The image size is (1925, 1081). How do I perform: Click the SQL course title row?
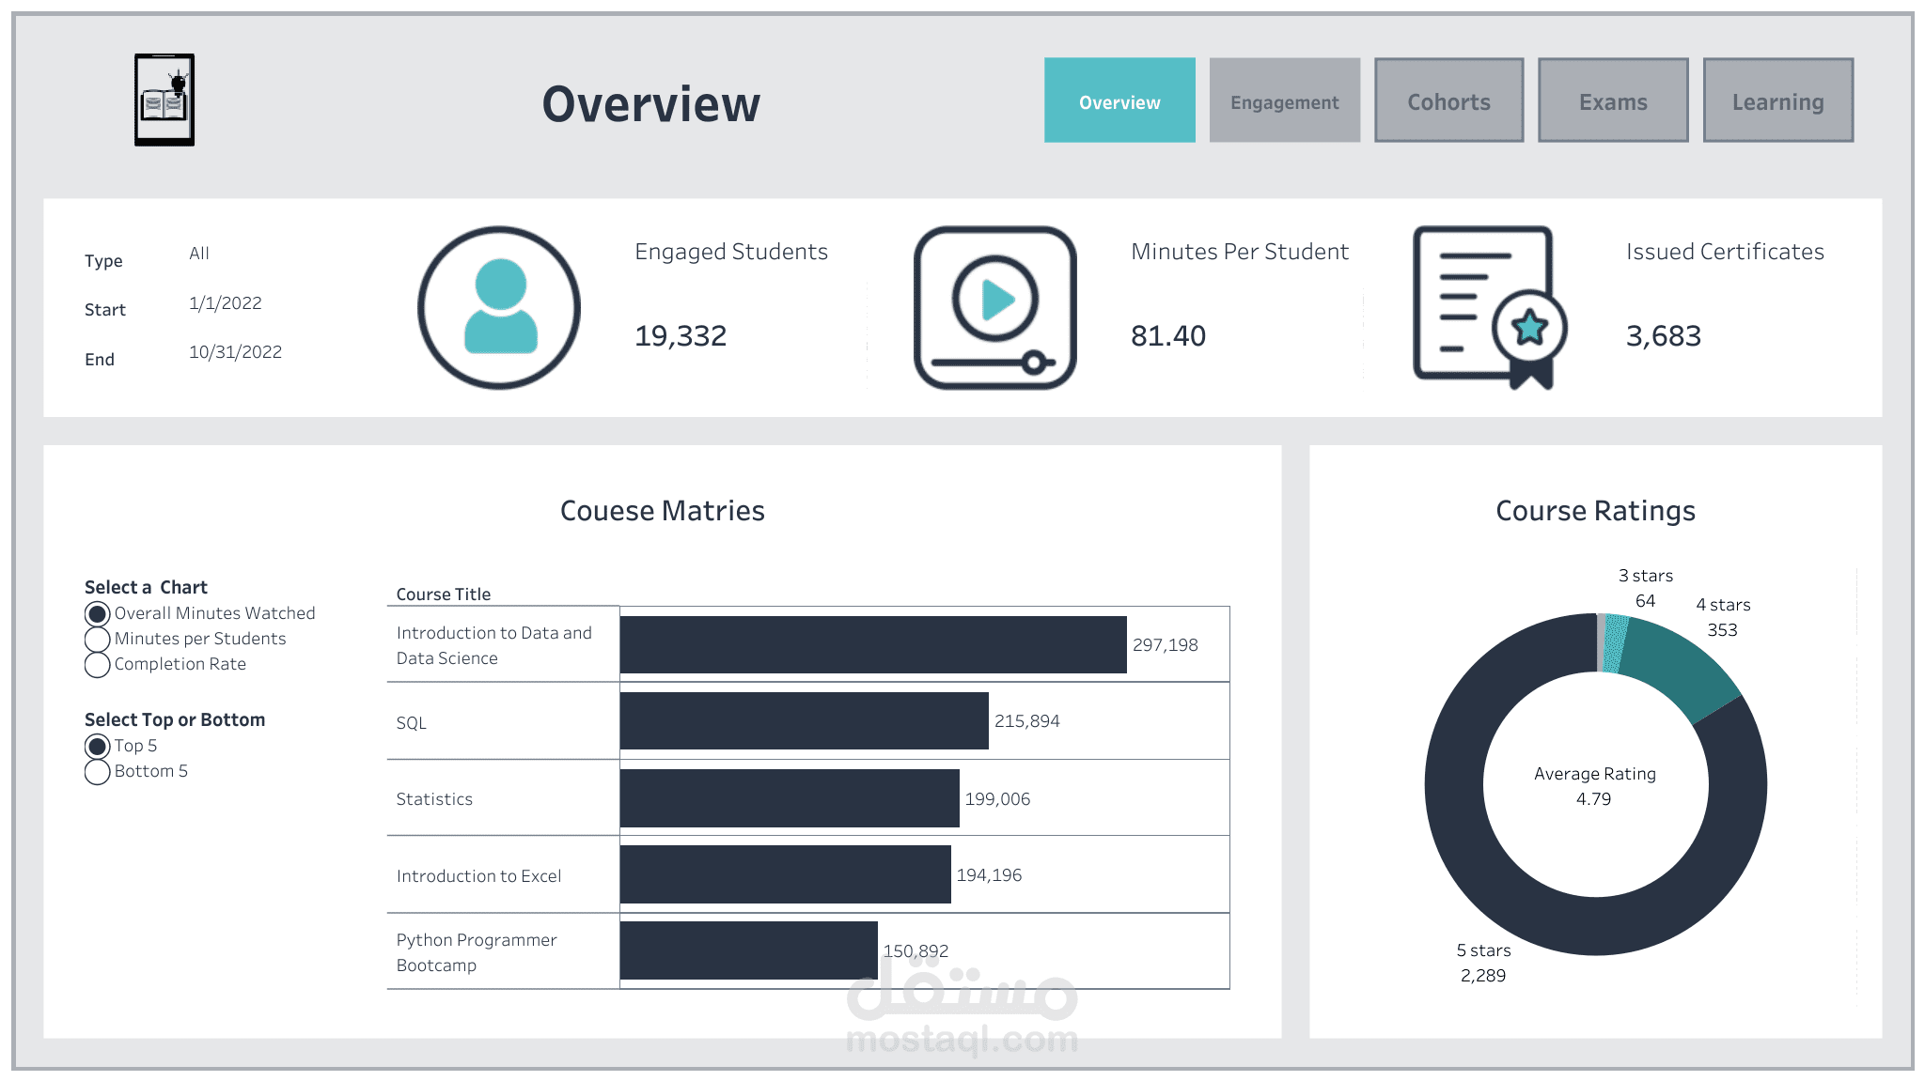[503, 721]
